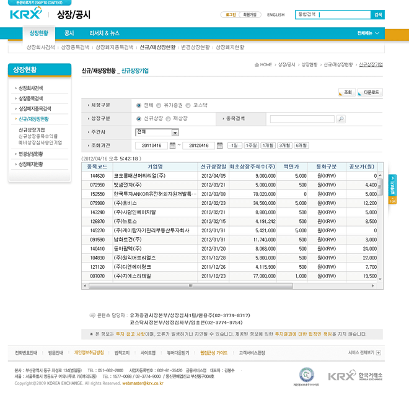The height and width of the screenshot is (405, 409).
Task: Open the end date calendar picker
Action: point(219,146)
